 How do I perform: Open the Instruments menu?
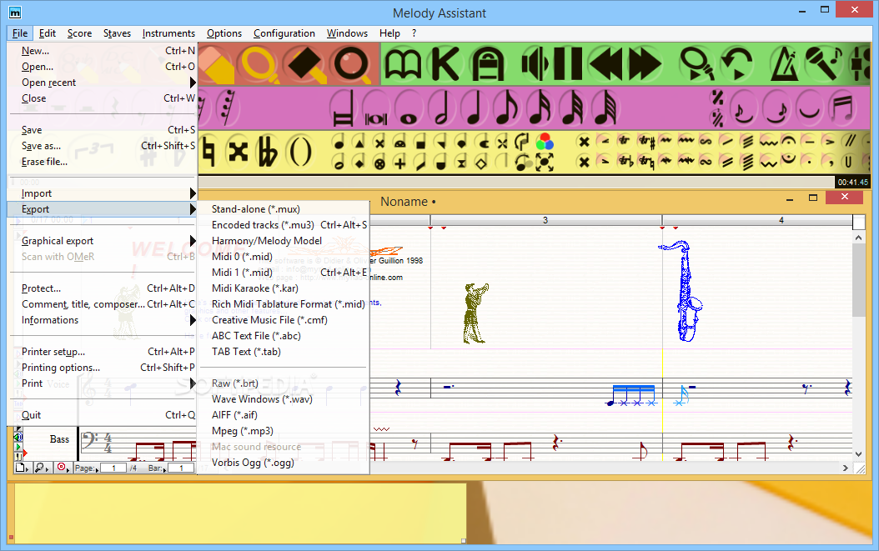coord(168,33)
